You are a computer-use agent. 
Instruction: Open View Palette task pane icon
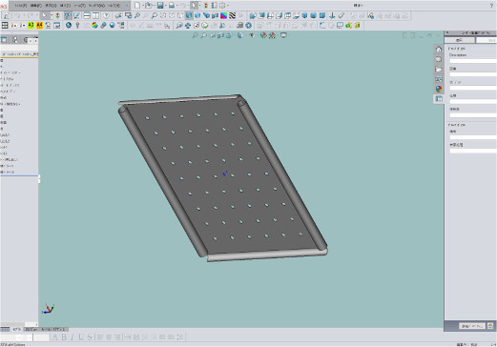tap(439, 79)
